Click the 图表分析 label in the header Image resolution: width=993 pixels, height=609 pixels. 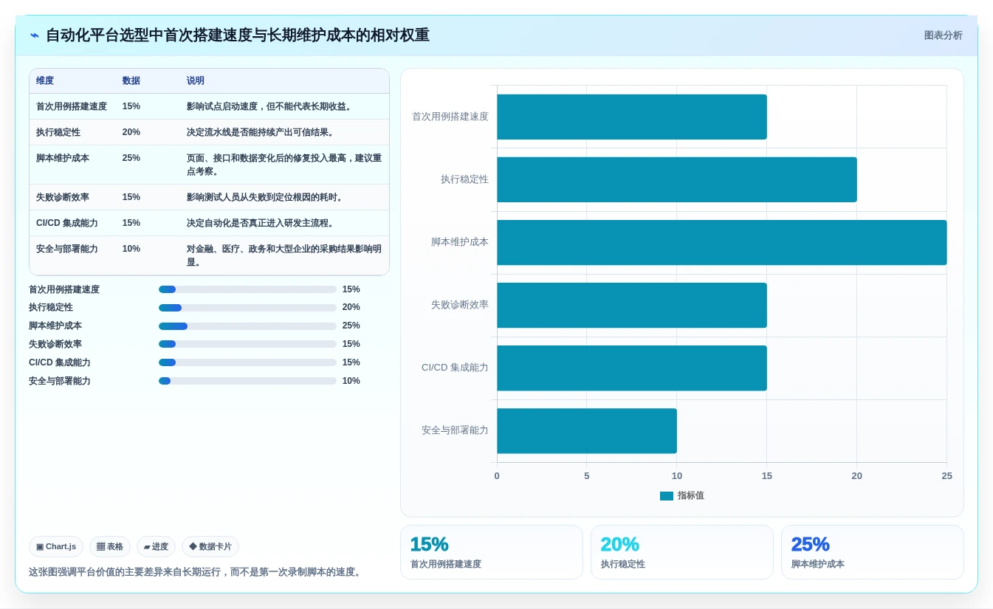943,35
